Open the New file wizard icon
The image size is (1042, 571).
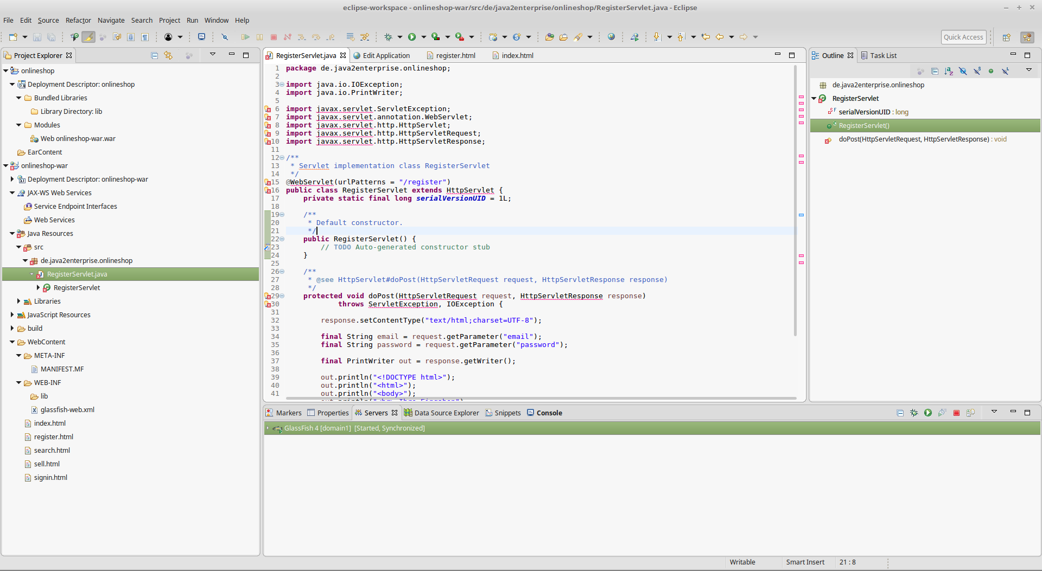tap(13, 37)
